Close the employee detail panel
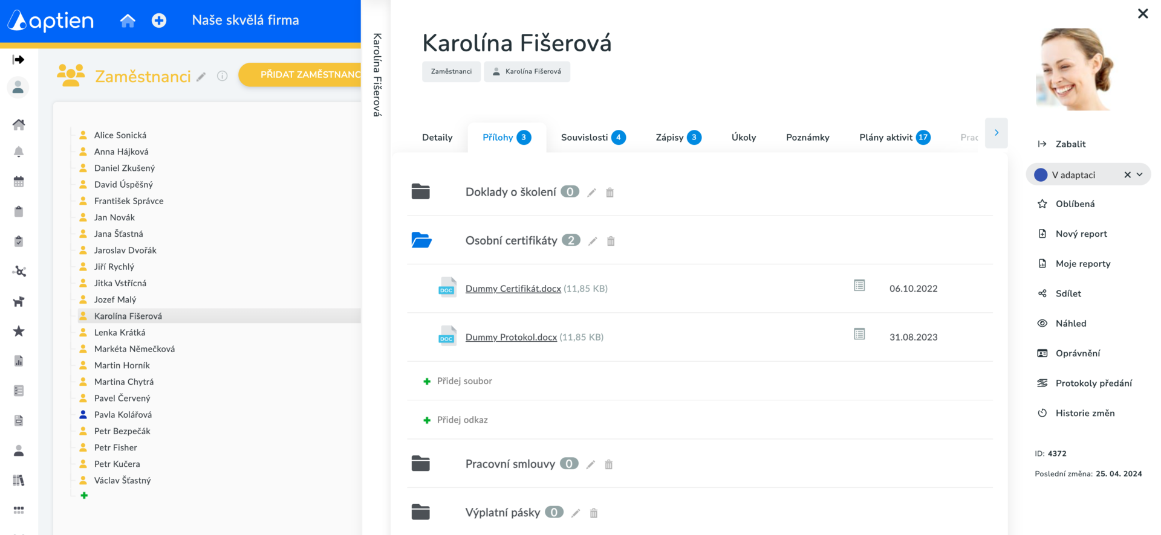 [1143, 13]
